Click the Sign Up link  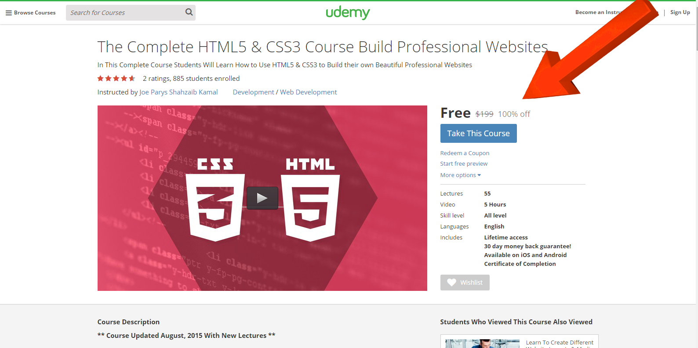point(680,12)
